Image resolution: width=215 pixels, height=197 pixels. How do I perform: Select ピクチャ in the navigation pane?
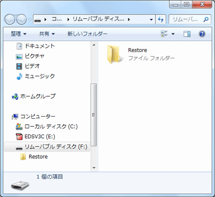tap(34, 56)
